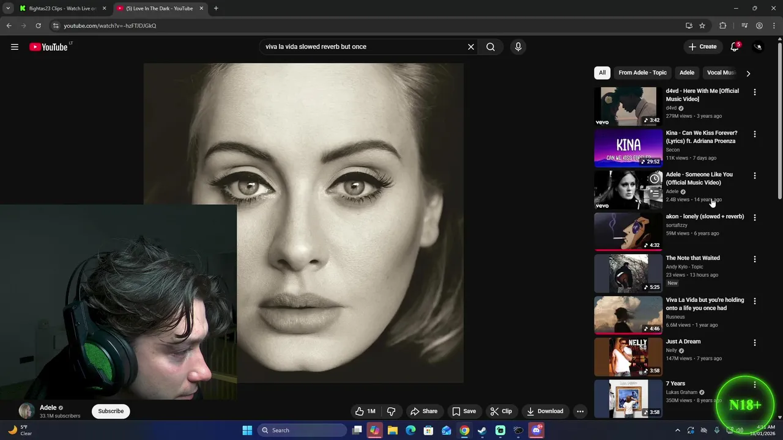Open Steam from the taskbar
The image size is (783, 440).
[482, 430]
